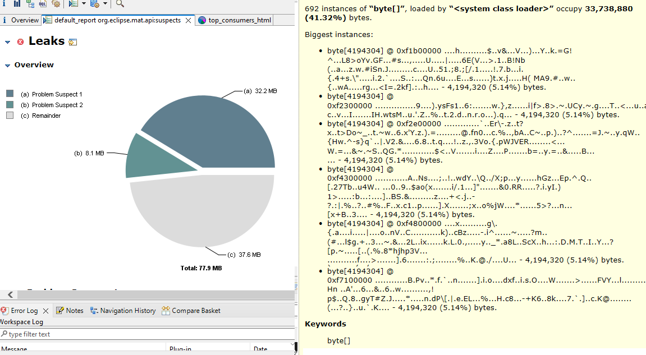Open the Notes tab
This screenshot has height=355, width=646.
click(70, 311)
